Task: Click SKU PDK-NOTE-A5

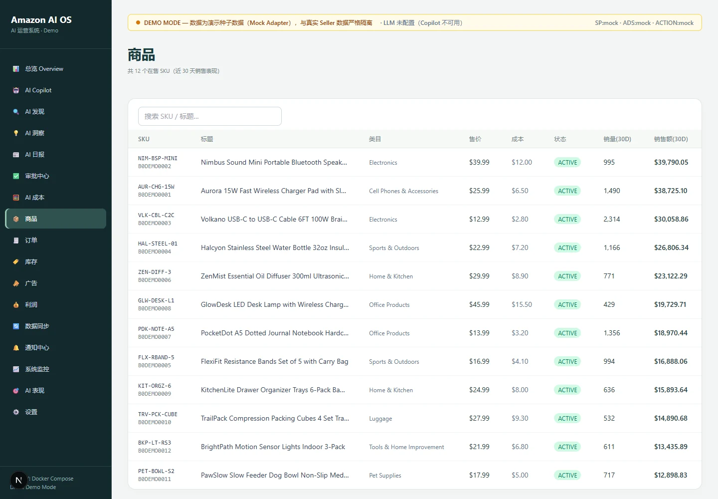Action: 156,329
